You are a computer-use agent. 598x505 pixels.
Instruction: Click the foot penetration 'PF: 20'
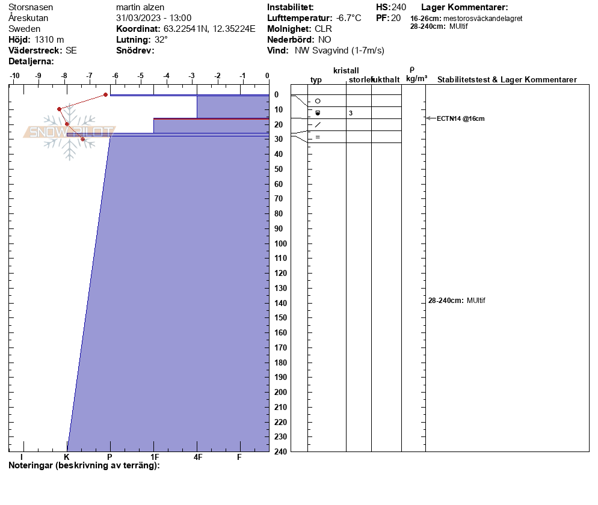pos(389,18)
